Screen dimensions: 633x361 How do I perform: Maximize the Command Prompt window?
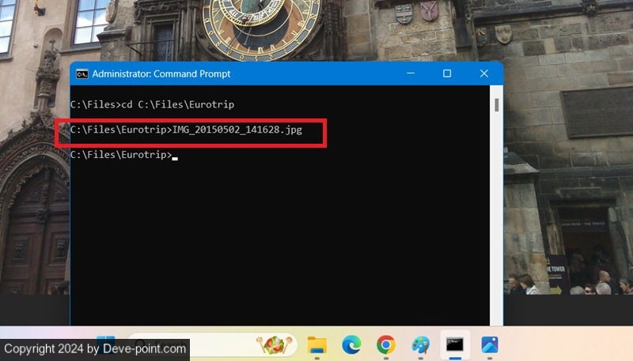pos(447,73)
